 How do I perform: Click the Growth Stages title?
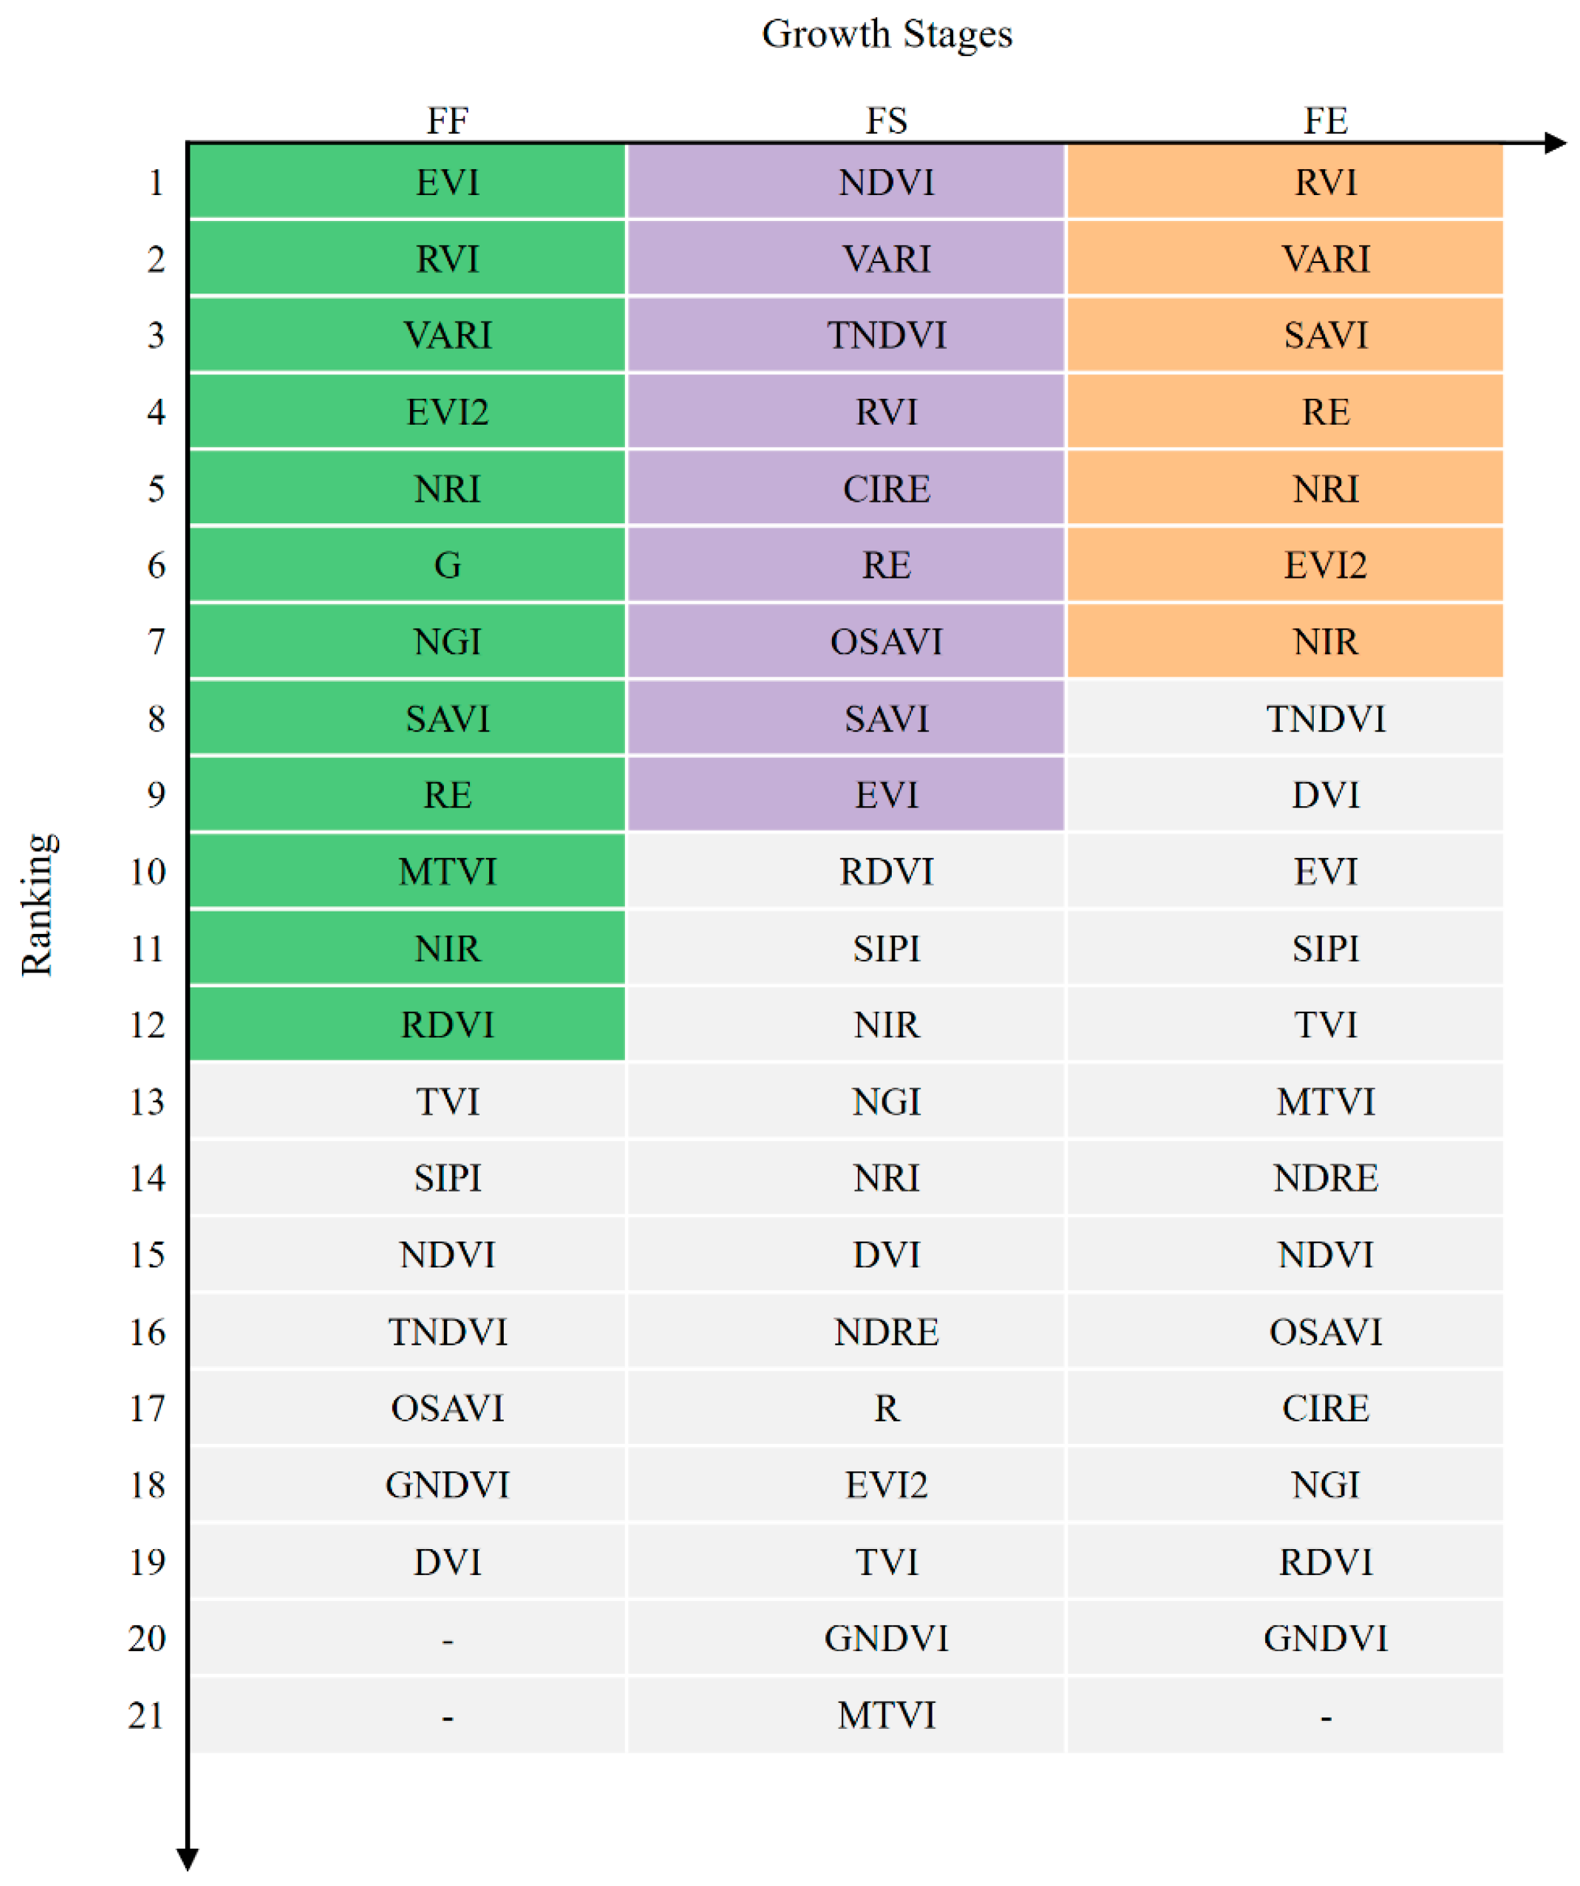coord(886,34)
